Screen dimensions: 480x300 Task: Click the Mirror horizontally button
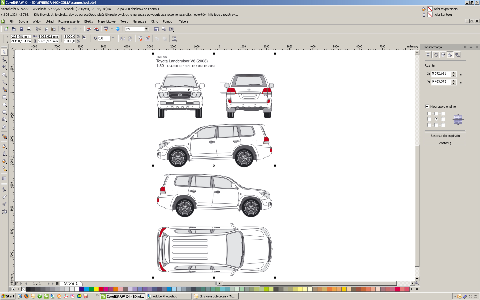click(x=123, y=39)
